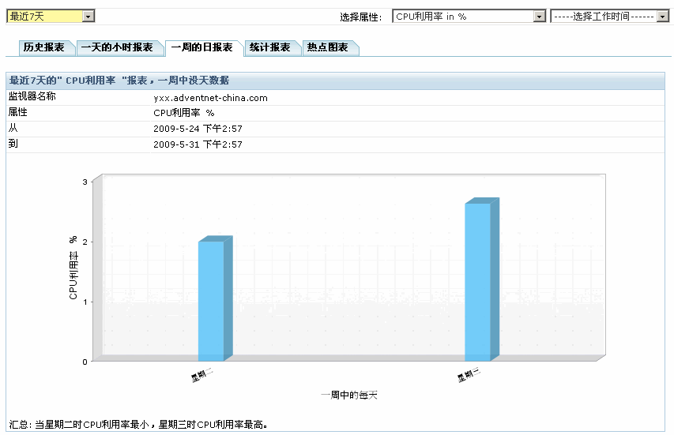Click the vertical CPU利用率 % axis title

[x=73, y=267]
